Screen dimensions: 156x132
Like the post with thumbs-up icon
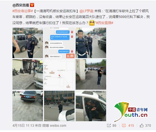(142, 125)
